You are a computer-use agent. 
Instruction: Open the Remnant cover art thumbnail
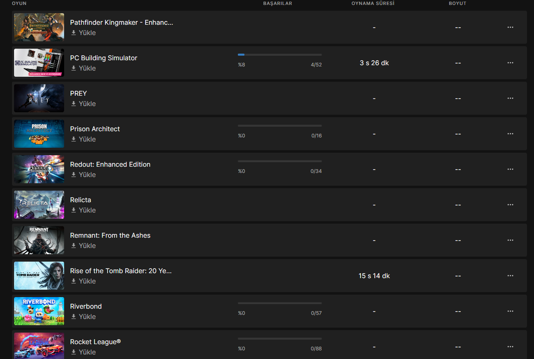tap(39, 240)
